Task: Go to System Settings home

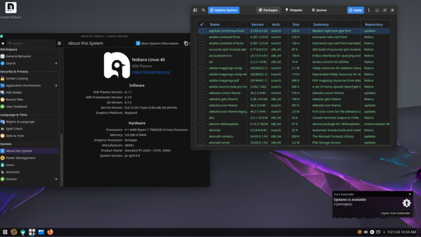Action: (3, 43)
